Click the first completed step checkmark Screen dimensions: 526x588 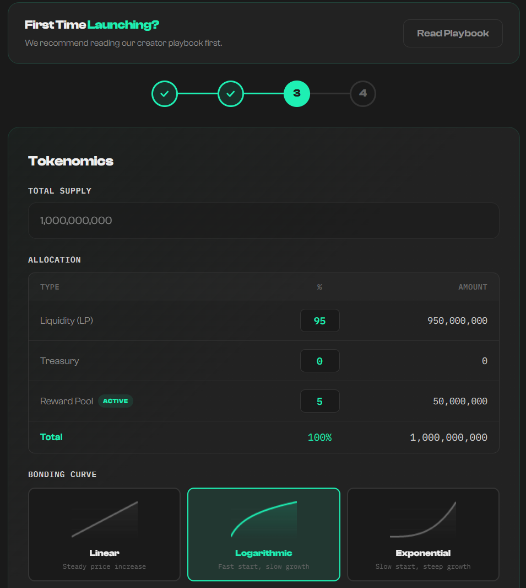165,94
